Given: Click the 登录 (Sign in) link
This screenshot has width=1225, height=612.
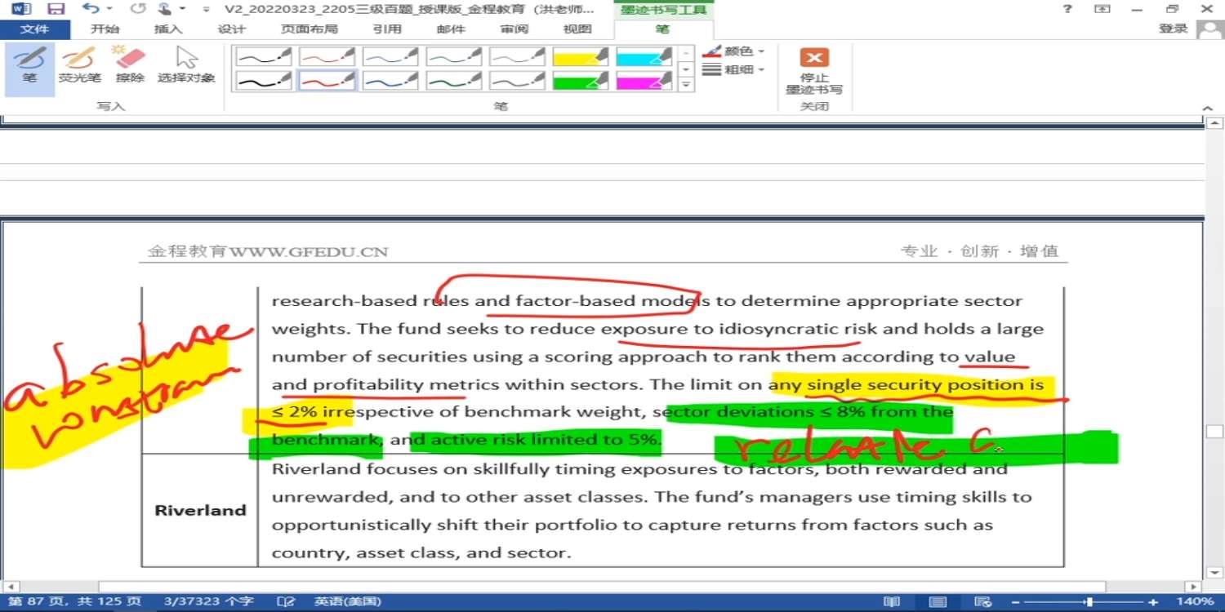Looking at the screenshot, I should point(1173,29).
